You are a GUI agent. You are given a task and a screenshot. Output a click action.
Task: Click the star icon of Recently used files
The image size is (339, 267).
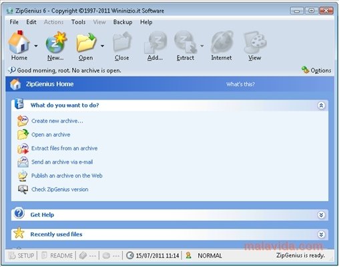[19, 233]
